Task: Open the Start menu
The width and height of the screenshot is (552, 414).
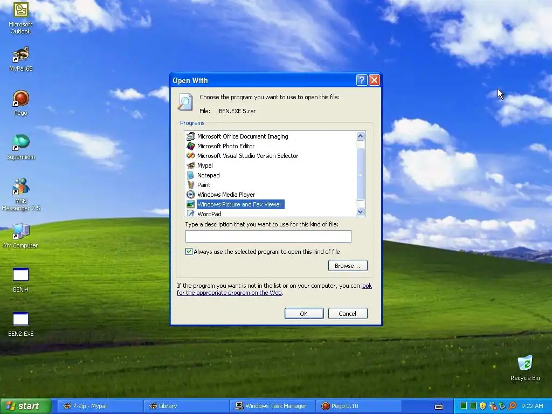Action: click(x=25, y=406)
